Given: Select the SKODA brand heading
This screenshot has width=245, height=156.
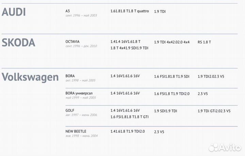Looking at the screenshot, I should 18,43.
